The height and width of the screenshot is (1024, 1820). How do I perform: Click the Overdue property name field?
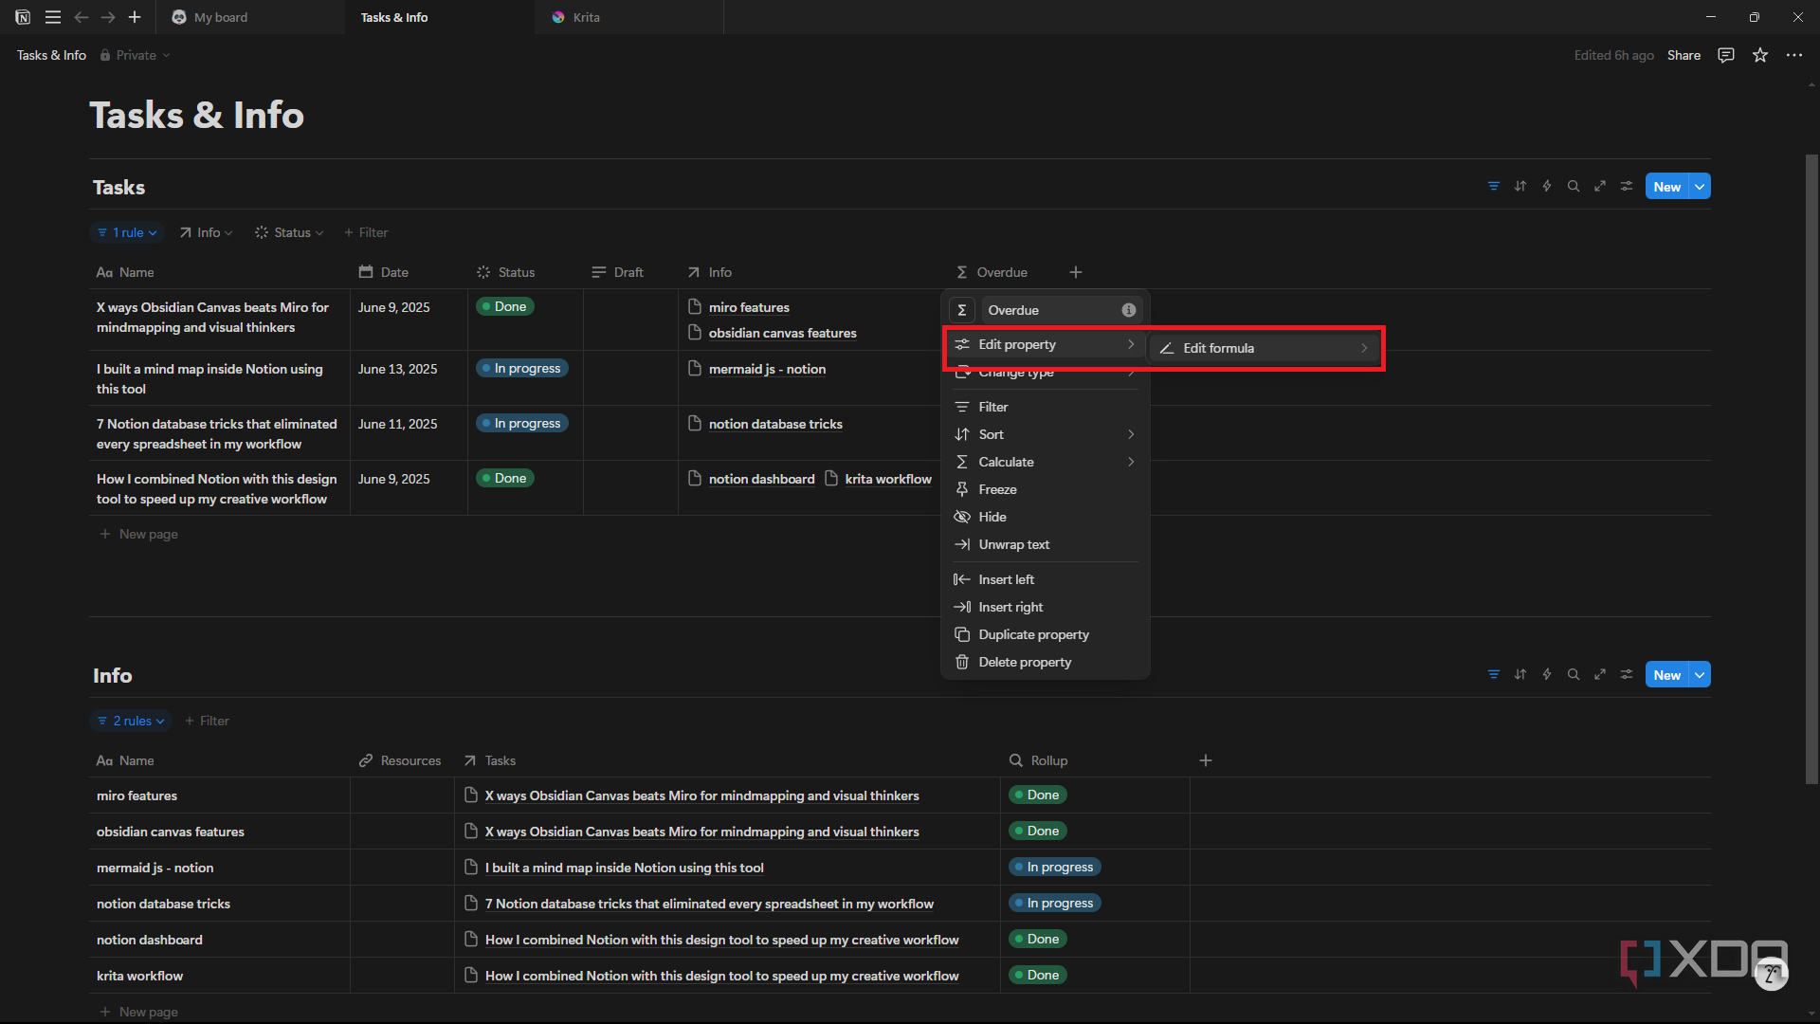1050,310
